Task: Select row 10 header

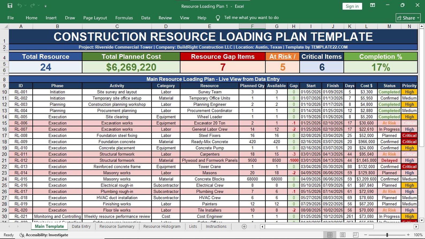Action: tap(4, 92)
